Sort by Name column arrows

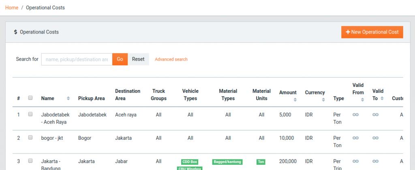tap(68, 98)
